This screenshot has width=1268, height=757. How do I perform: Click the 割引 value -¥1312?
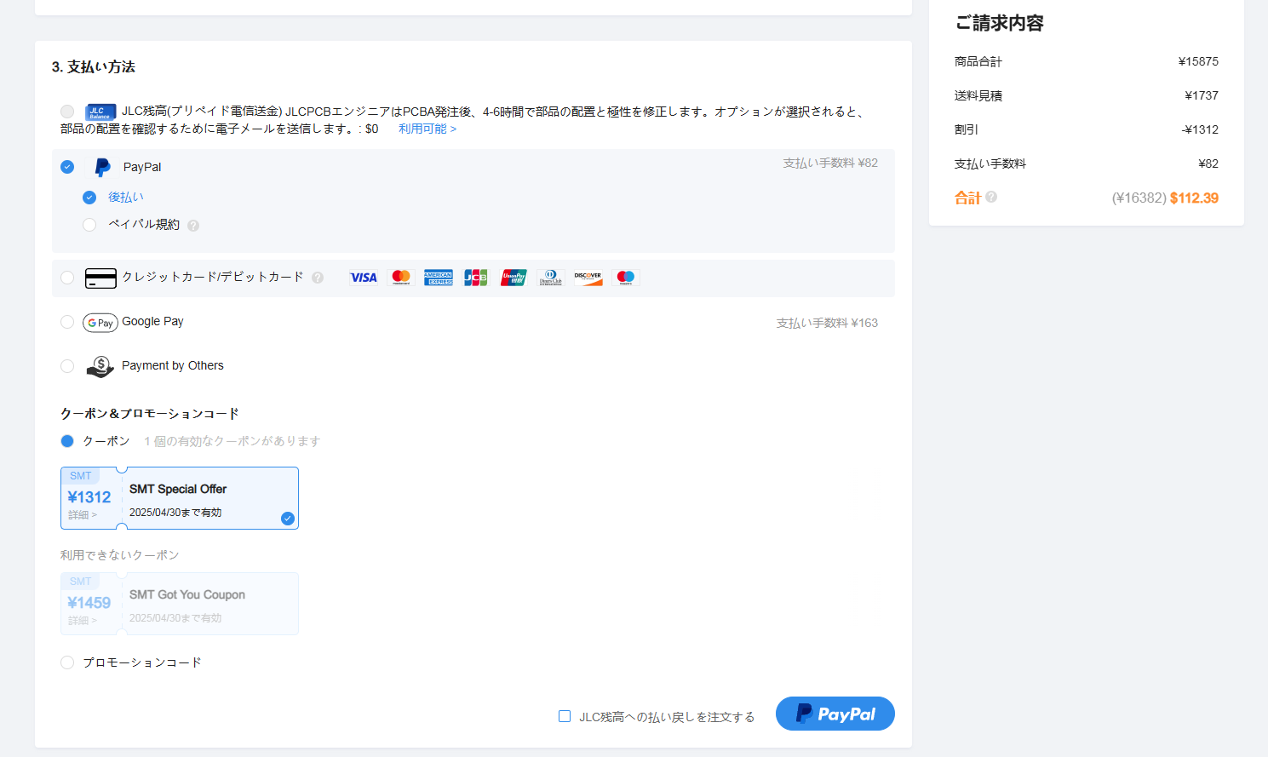click(1200, 129)
